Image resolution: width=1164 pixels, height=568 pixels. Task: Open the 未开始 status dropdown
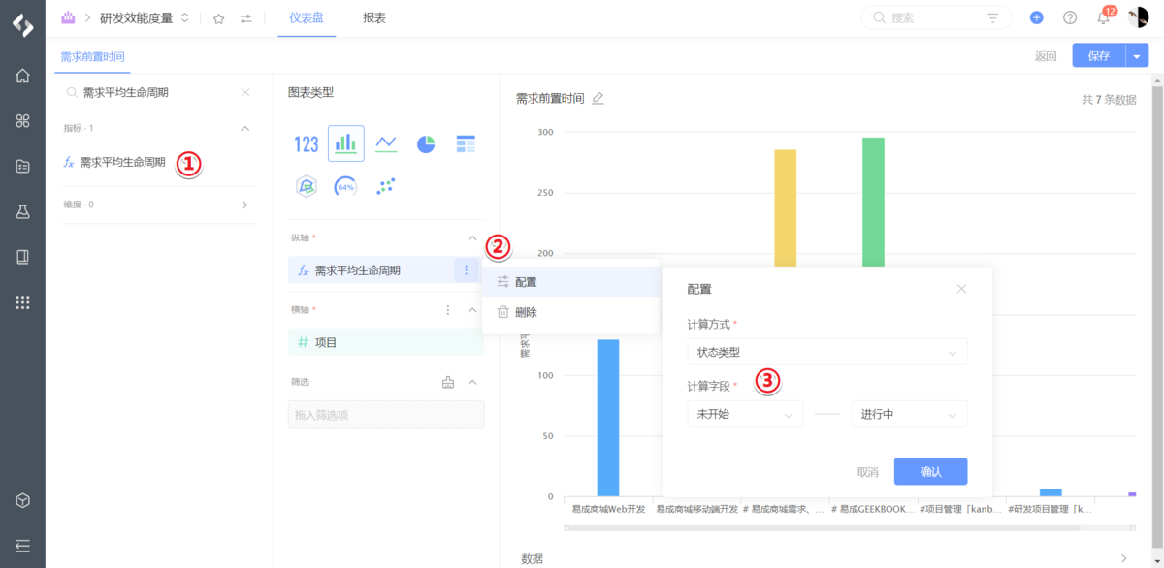745,414
